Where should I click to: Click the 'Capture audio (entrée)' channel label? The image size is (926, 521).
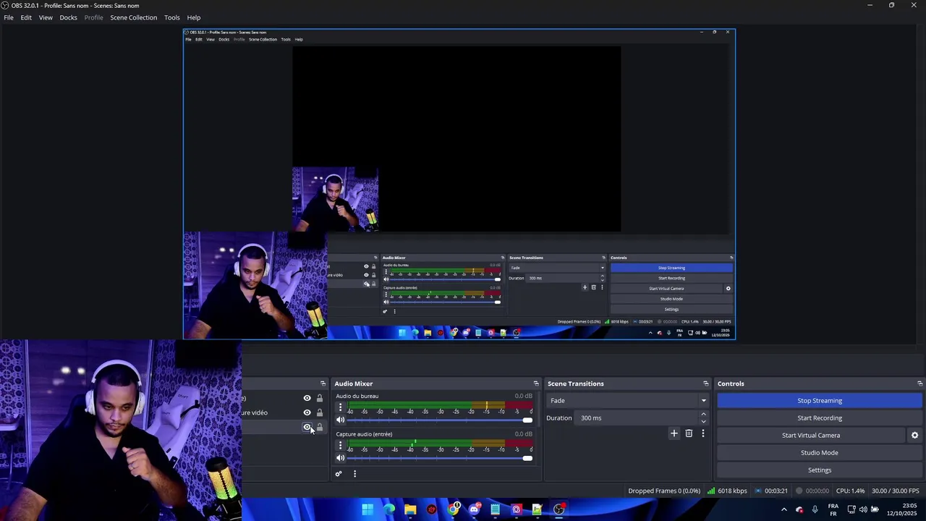(364, 434)
